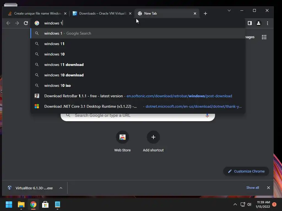Select the windows 10 iso suggestion
282x211 pixels.
(x=138, y=85)
